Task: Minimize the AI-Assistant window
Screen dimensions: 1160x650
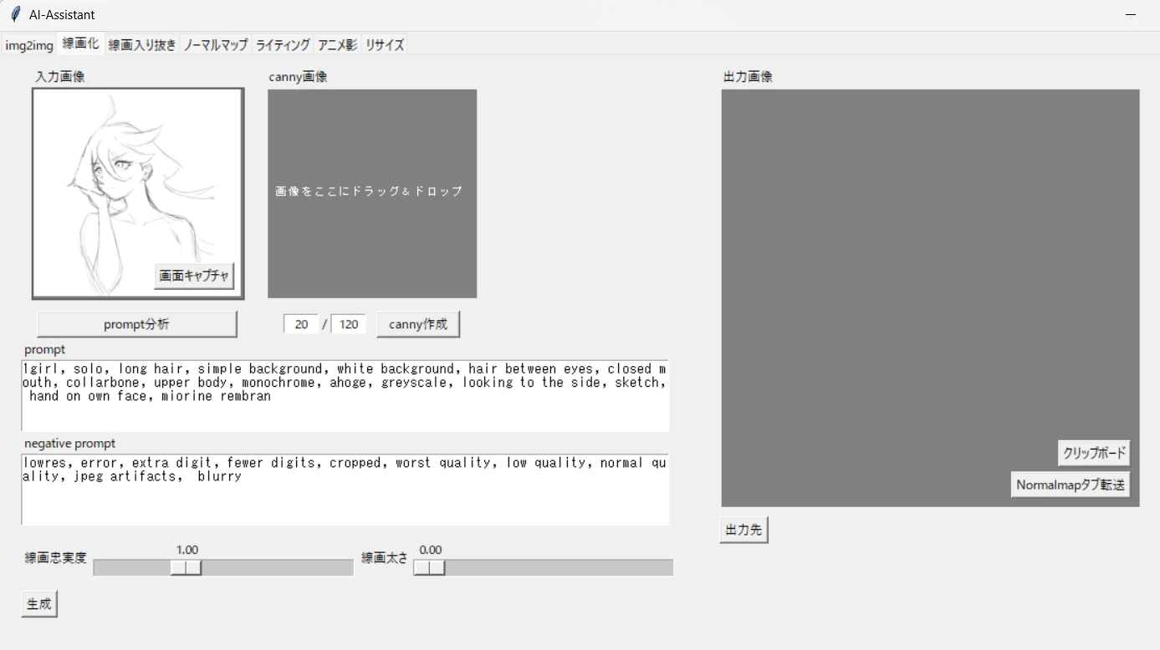Action: click(1132, 15)
